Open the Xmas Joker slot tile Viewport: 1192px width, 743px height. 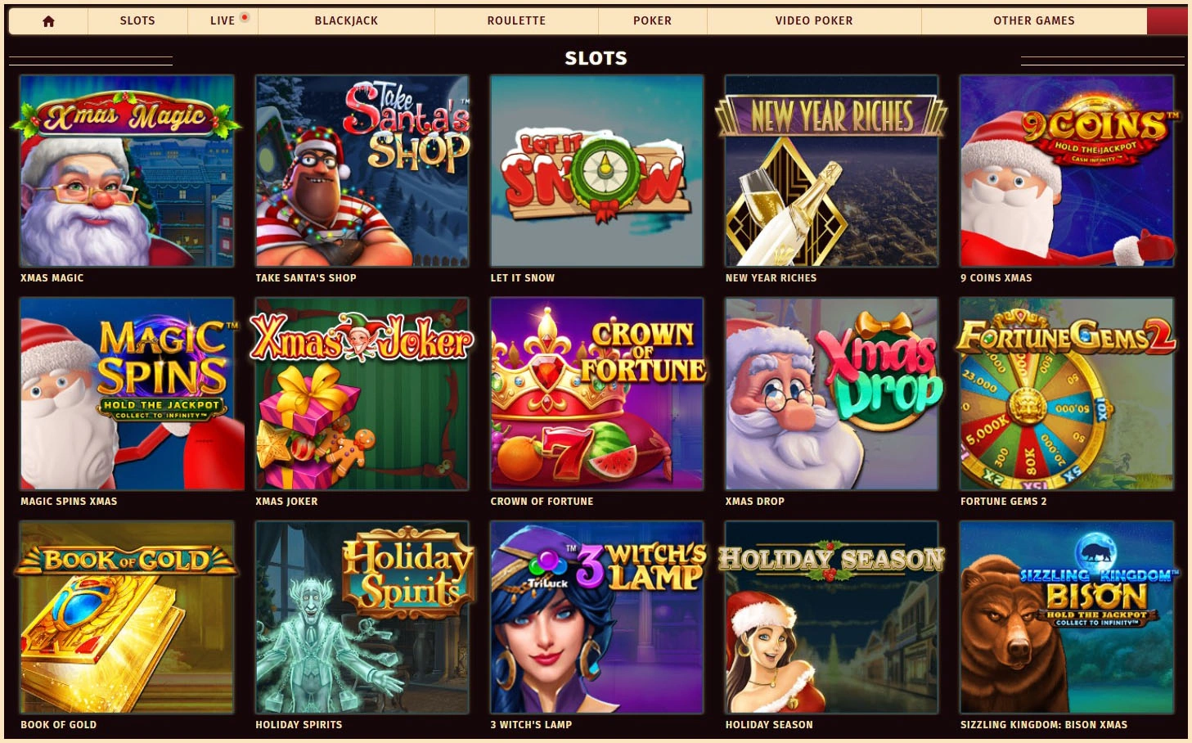tap(362, 394)
